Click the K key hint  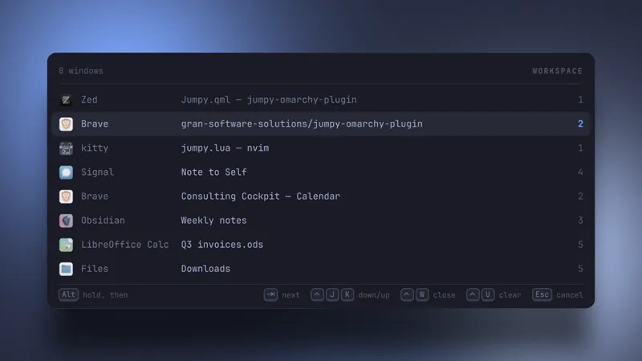click(347, 294)
